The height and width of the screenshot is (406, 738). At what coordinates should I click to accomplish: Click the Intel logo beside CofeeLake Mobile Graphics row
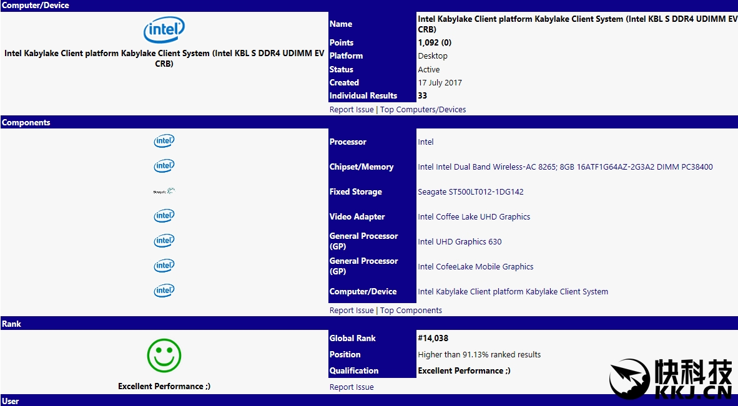click(x=164, y=266)
